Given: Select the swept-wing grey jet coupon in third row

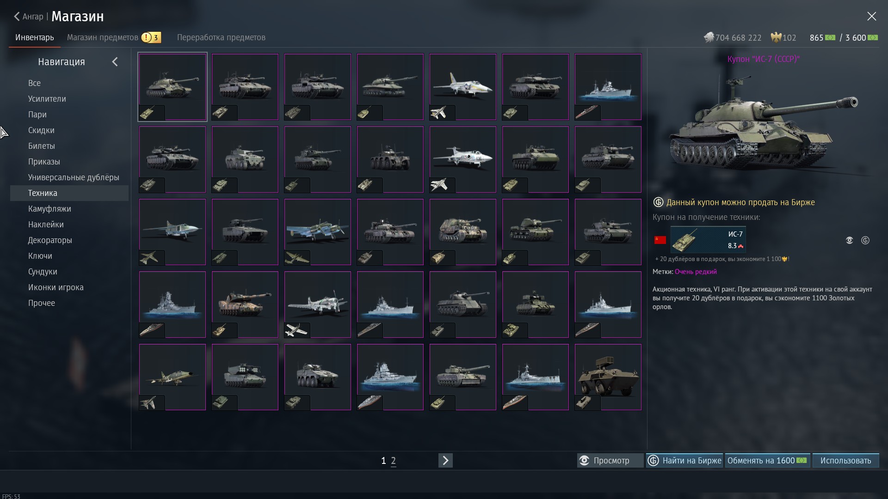Looking at the screenshot, I should 173,232.
